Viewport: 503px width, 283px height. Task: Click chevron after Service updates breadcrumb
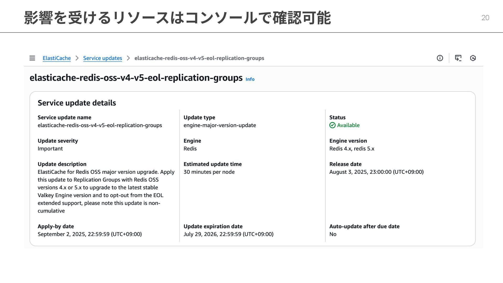(x=128, y=58)
